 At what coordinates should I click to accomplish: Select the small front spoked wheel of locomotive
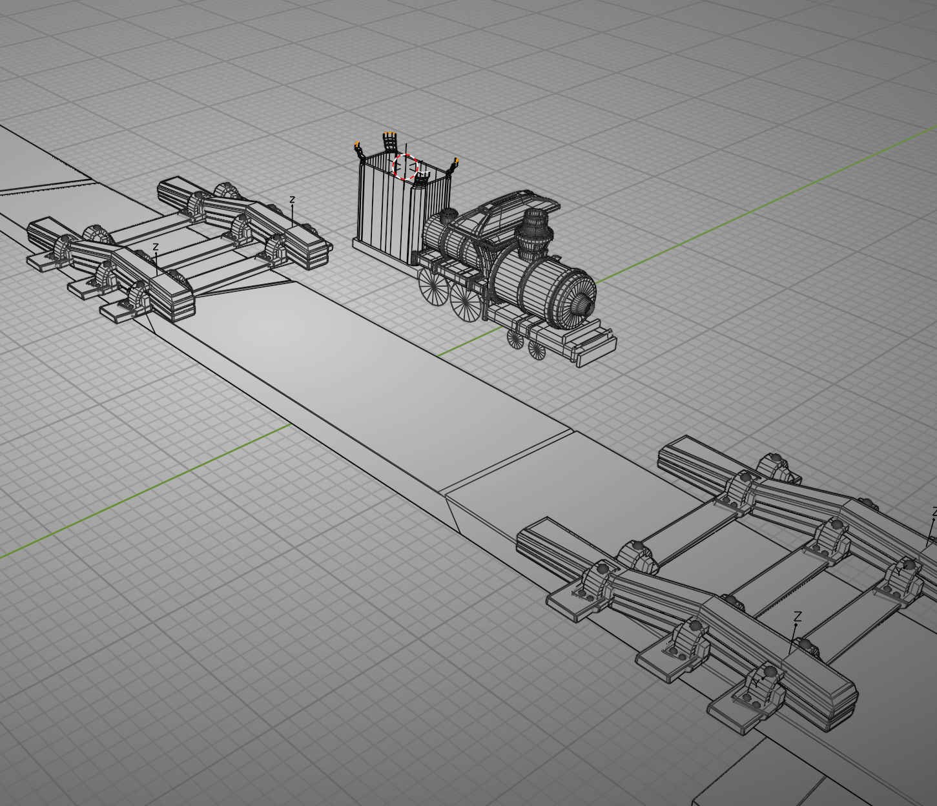536,349
